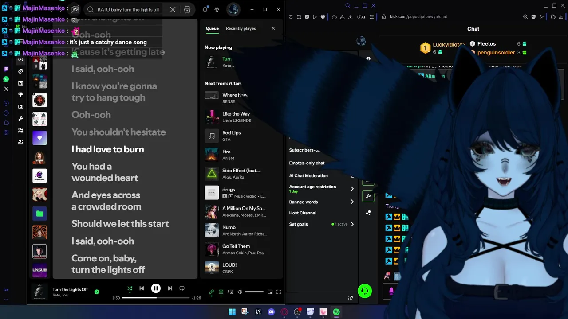This screenshot has width=568, height=319.
Task: Open the AI Chat Moderation option
Action: pos(308,176)
